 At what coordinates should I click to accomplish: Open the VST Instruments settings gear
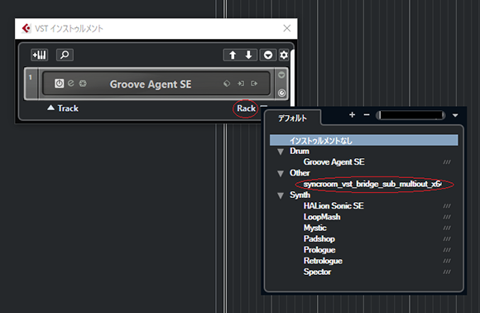point(284,55)
